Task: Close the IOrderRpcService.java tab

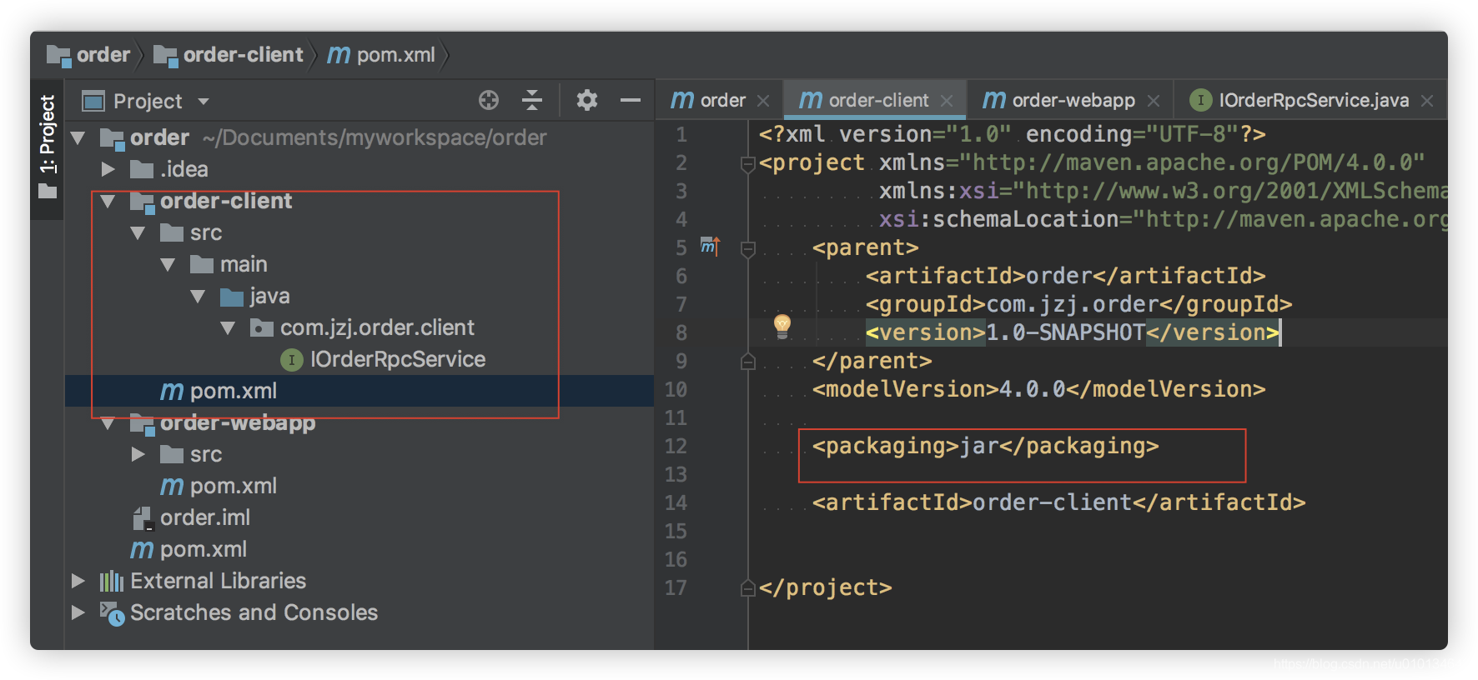Action: [x=1427, y=101]
